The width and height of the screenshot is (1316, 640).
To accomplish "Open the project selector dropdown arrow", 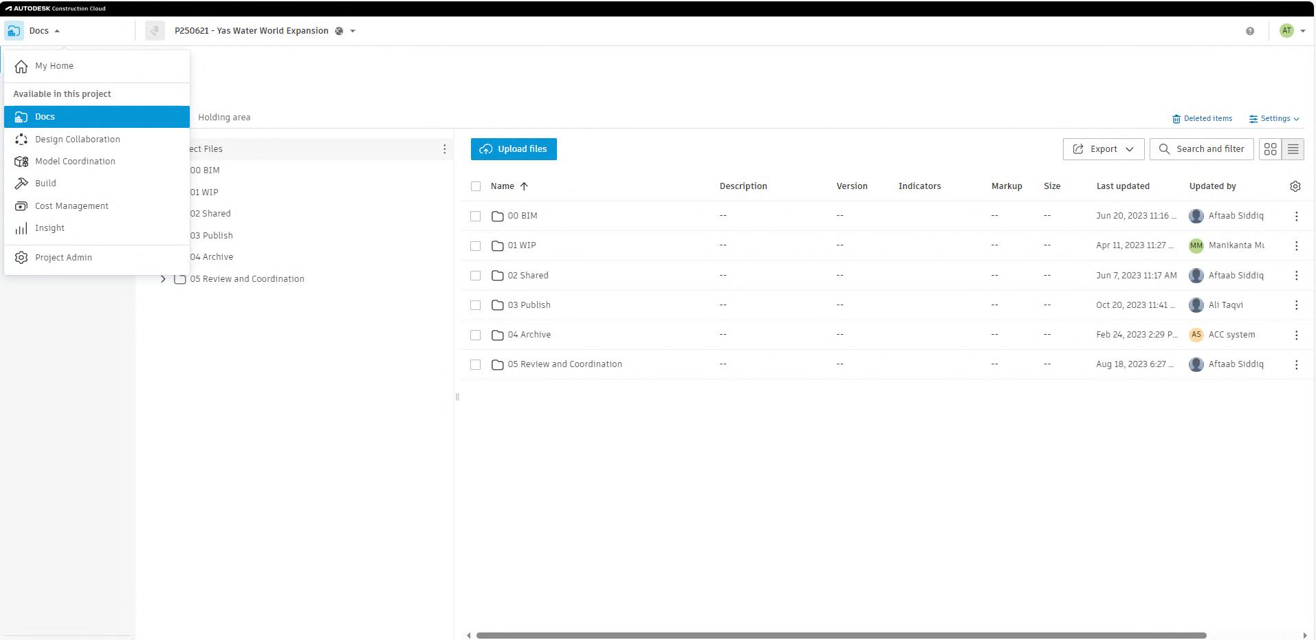I will pyautogui.click(x=353, y=31).
